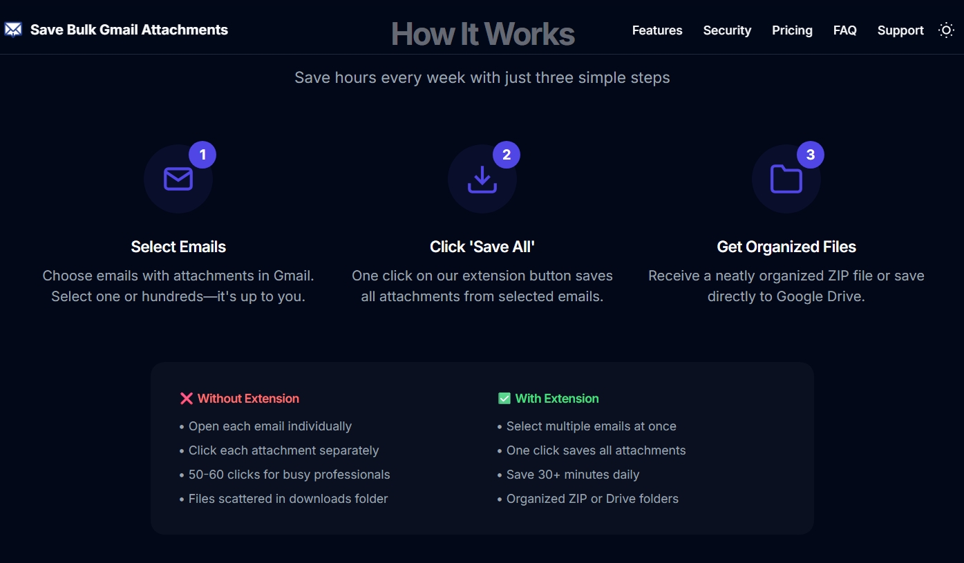Go to the FAQ section
The image size is (964, 563).
[844, 30]
